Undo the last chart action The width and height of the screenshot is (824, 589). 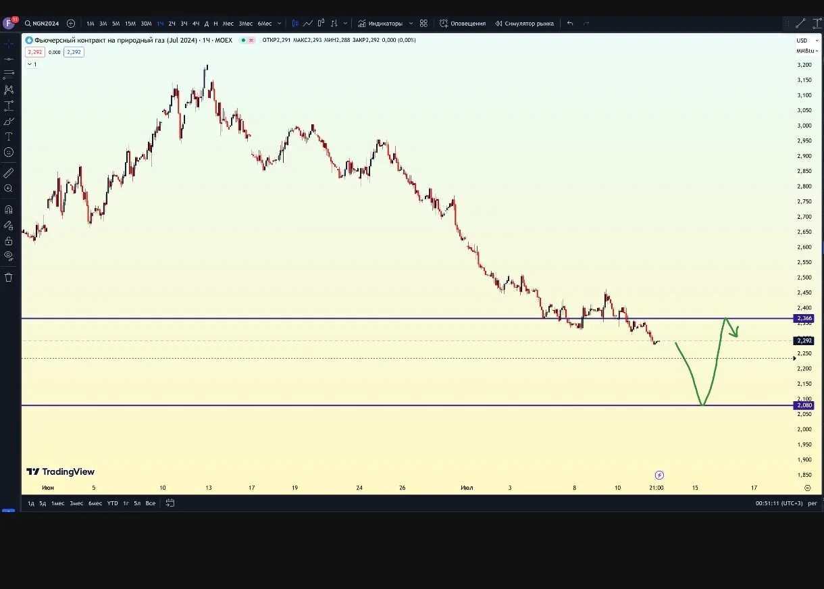point(570,24)
